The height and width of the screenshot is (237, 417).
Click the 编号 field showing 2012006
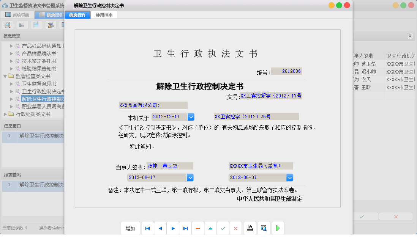click(287, 71)
